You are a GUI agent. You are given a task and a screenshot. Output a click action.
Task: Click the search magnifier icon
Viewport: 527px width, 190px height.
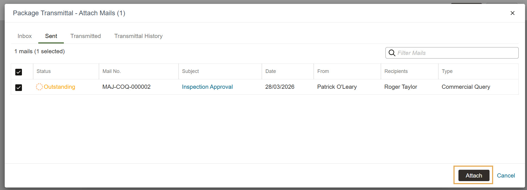(392, 53)
